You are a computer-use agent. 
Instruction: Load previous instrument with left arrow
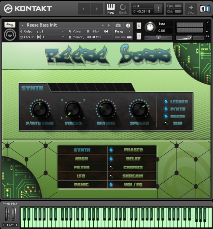pyautogui.click(x=103, y=25)
